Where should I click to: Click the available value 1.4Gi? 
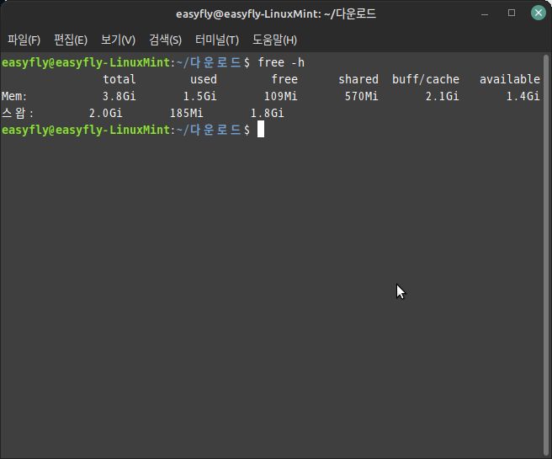pos(523,96)
